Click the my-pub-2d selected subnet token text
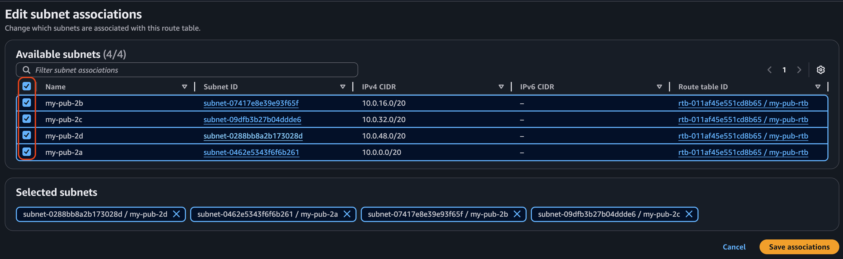 tap(95, 214)
